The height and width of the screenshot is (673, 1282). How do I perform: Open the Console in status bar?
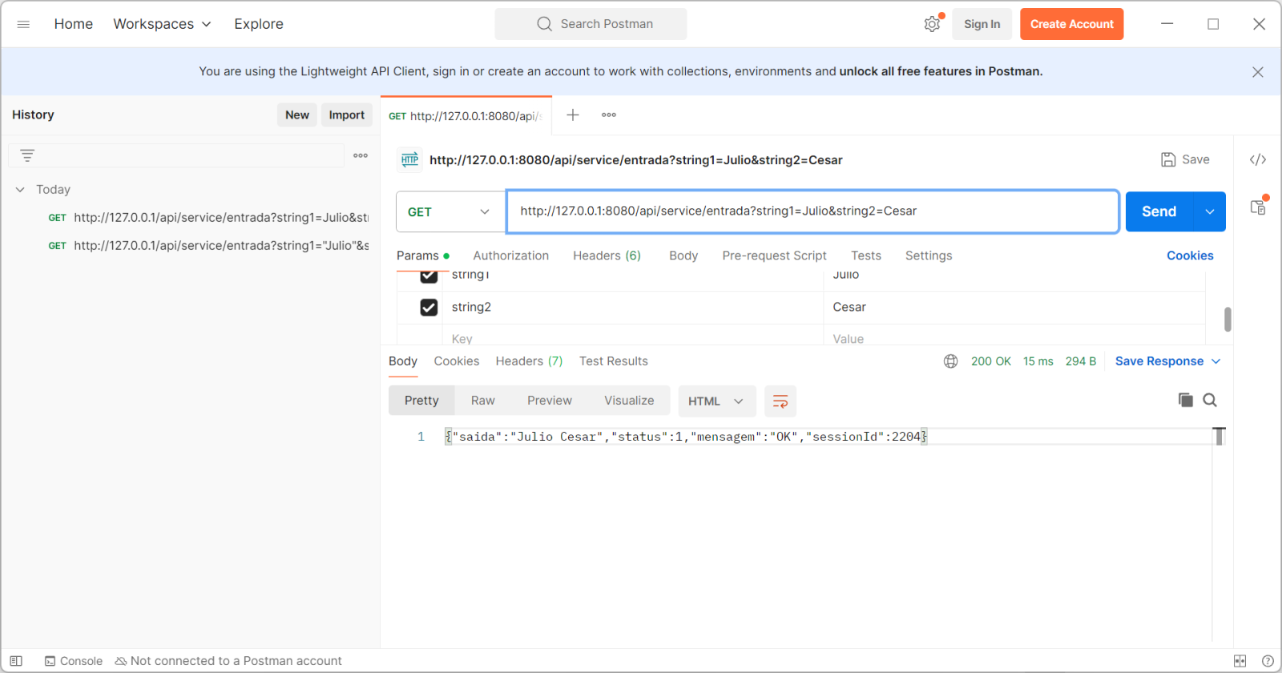[74, 661]
